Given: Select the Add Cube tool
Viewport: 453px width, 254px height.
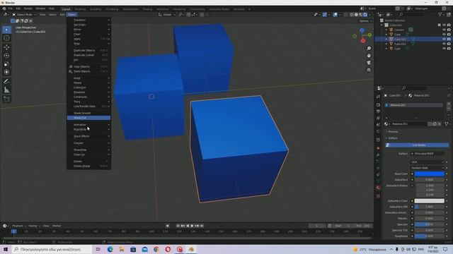Looking at the screenshot, I should point(6,99).
